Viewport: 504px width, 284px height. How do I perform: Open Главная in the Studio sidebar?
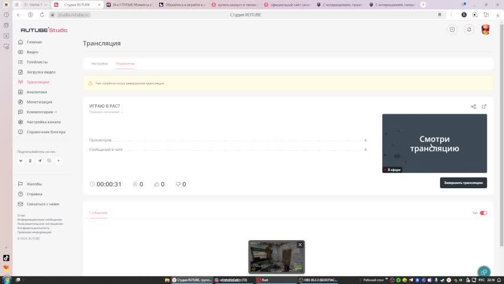(34, 42)
